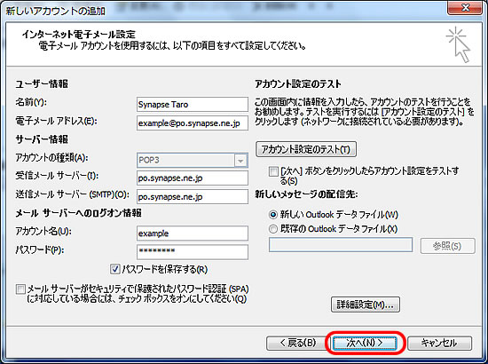Open 詳細設定(M)... settings
The height and width of the screenshot is (364, 488).
366,305
